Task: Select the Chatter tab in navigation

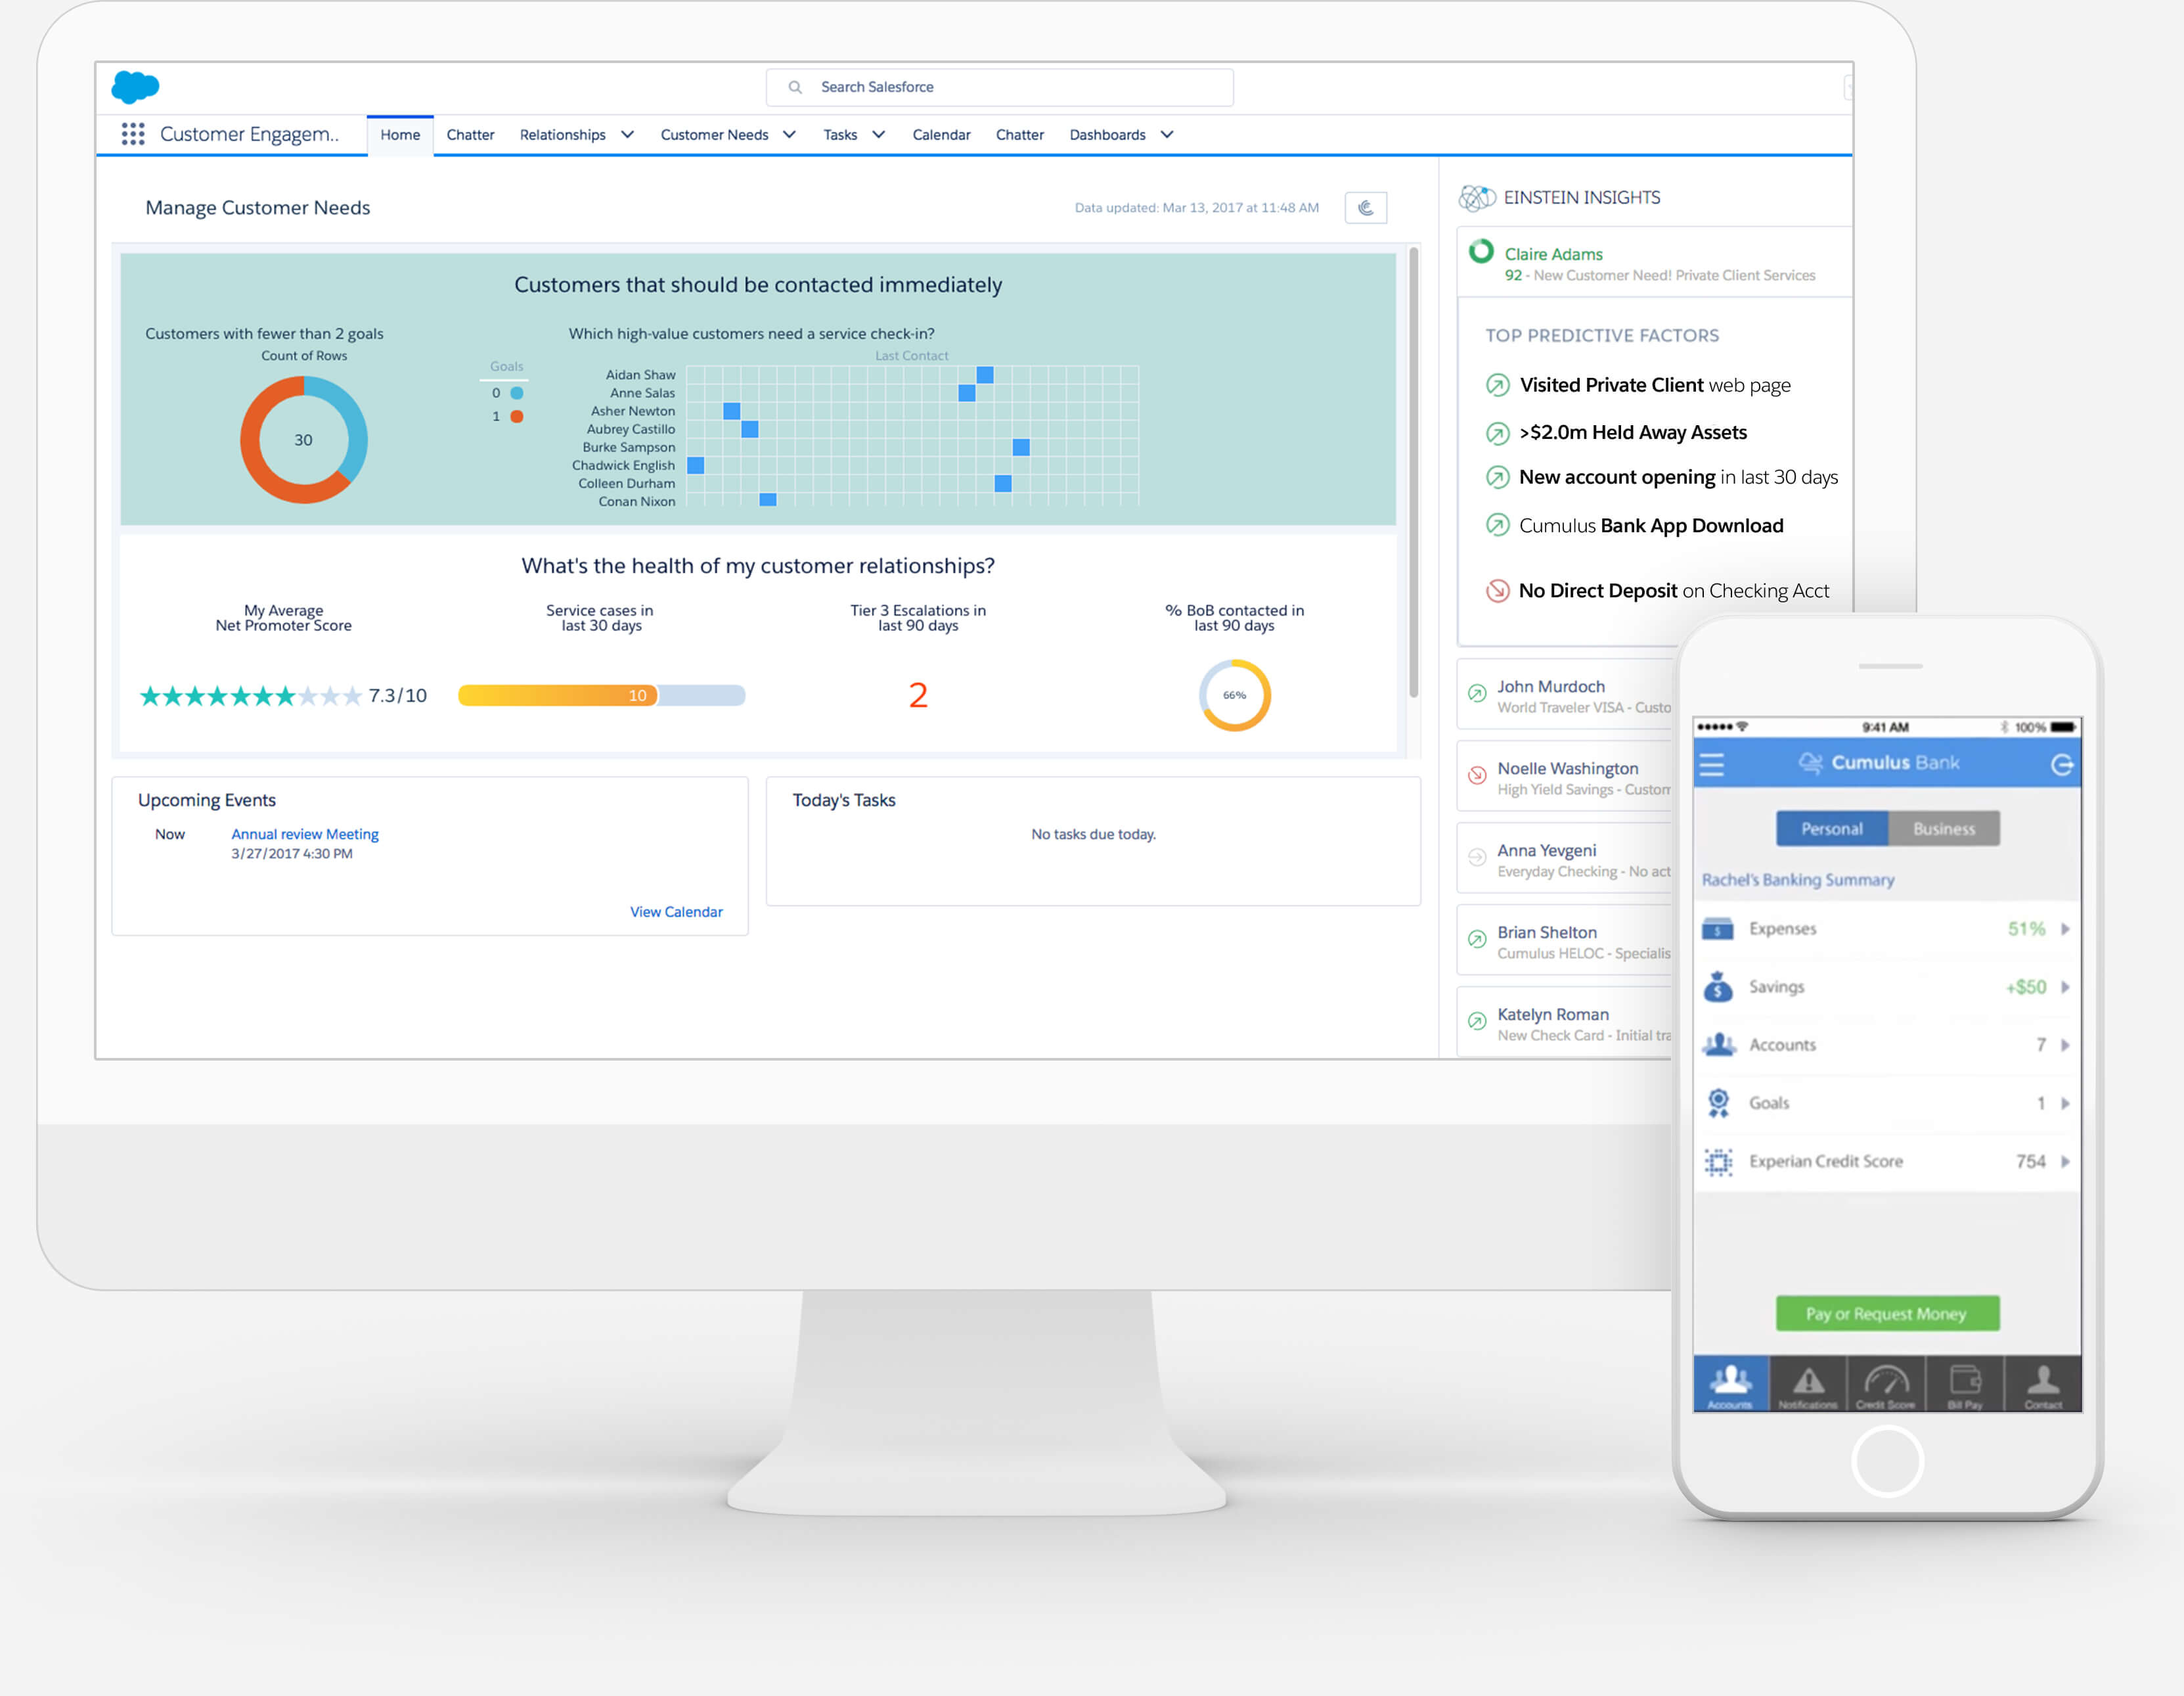Action: (x=466, y=133)
